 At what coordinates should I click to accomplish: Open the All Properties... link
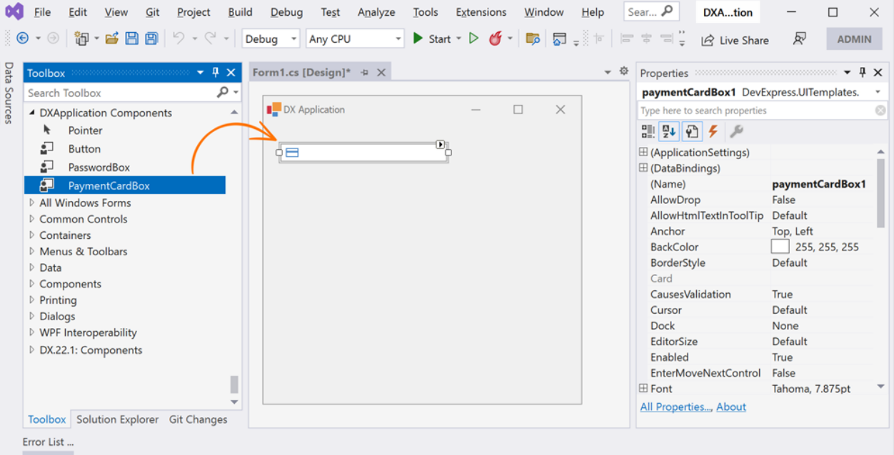(676, 407)
